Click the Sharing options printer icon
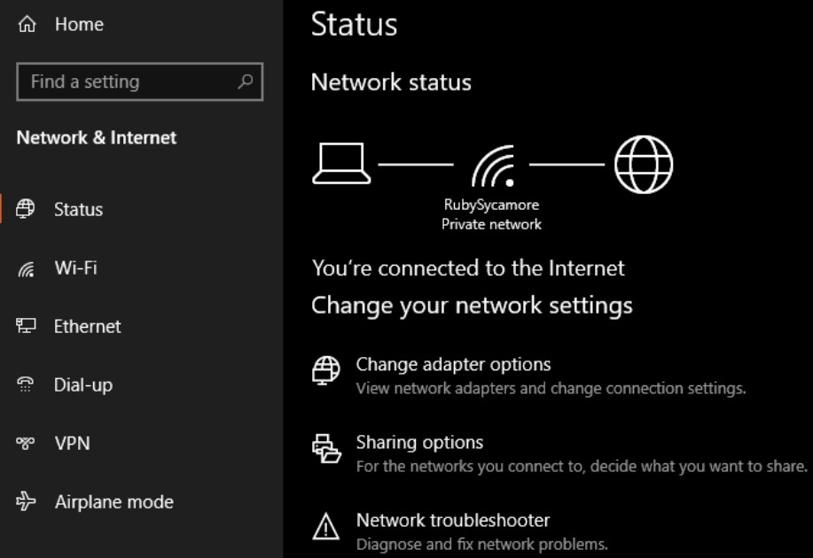The height and width of the screenshot is (558, 813). 326,448
